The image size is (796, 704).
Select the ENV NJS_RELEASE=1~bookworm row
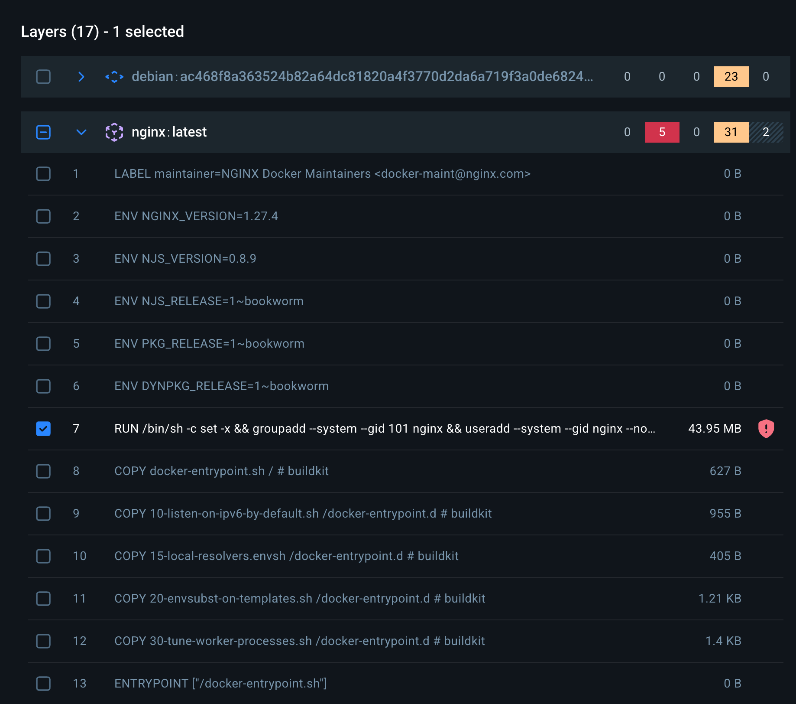(405, 301)
